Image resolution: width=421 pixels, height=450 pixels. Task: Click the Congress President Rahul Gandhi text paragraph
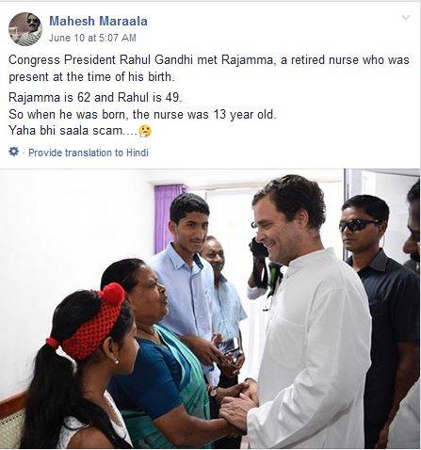(209, 68)
